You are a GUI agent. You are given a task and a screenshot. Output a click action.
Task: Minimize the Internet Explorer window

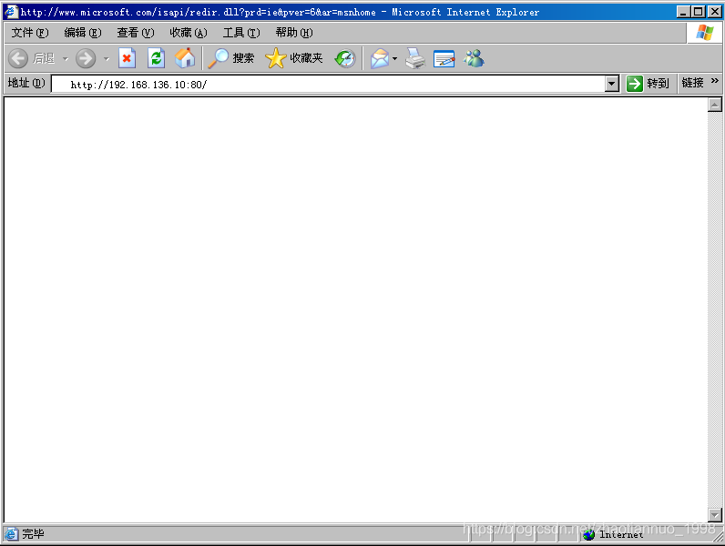point(683,12)
